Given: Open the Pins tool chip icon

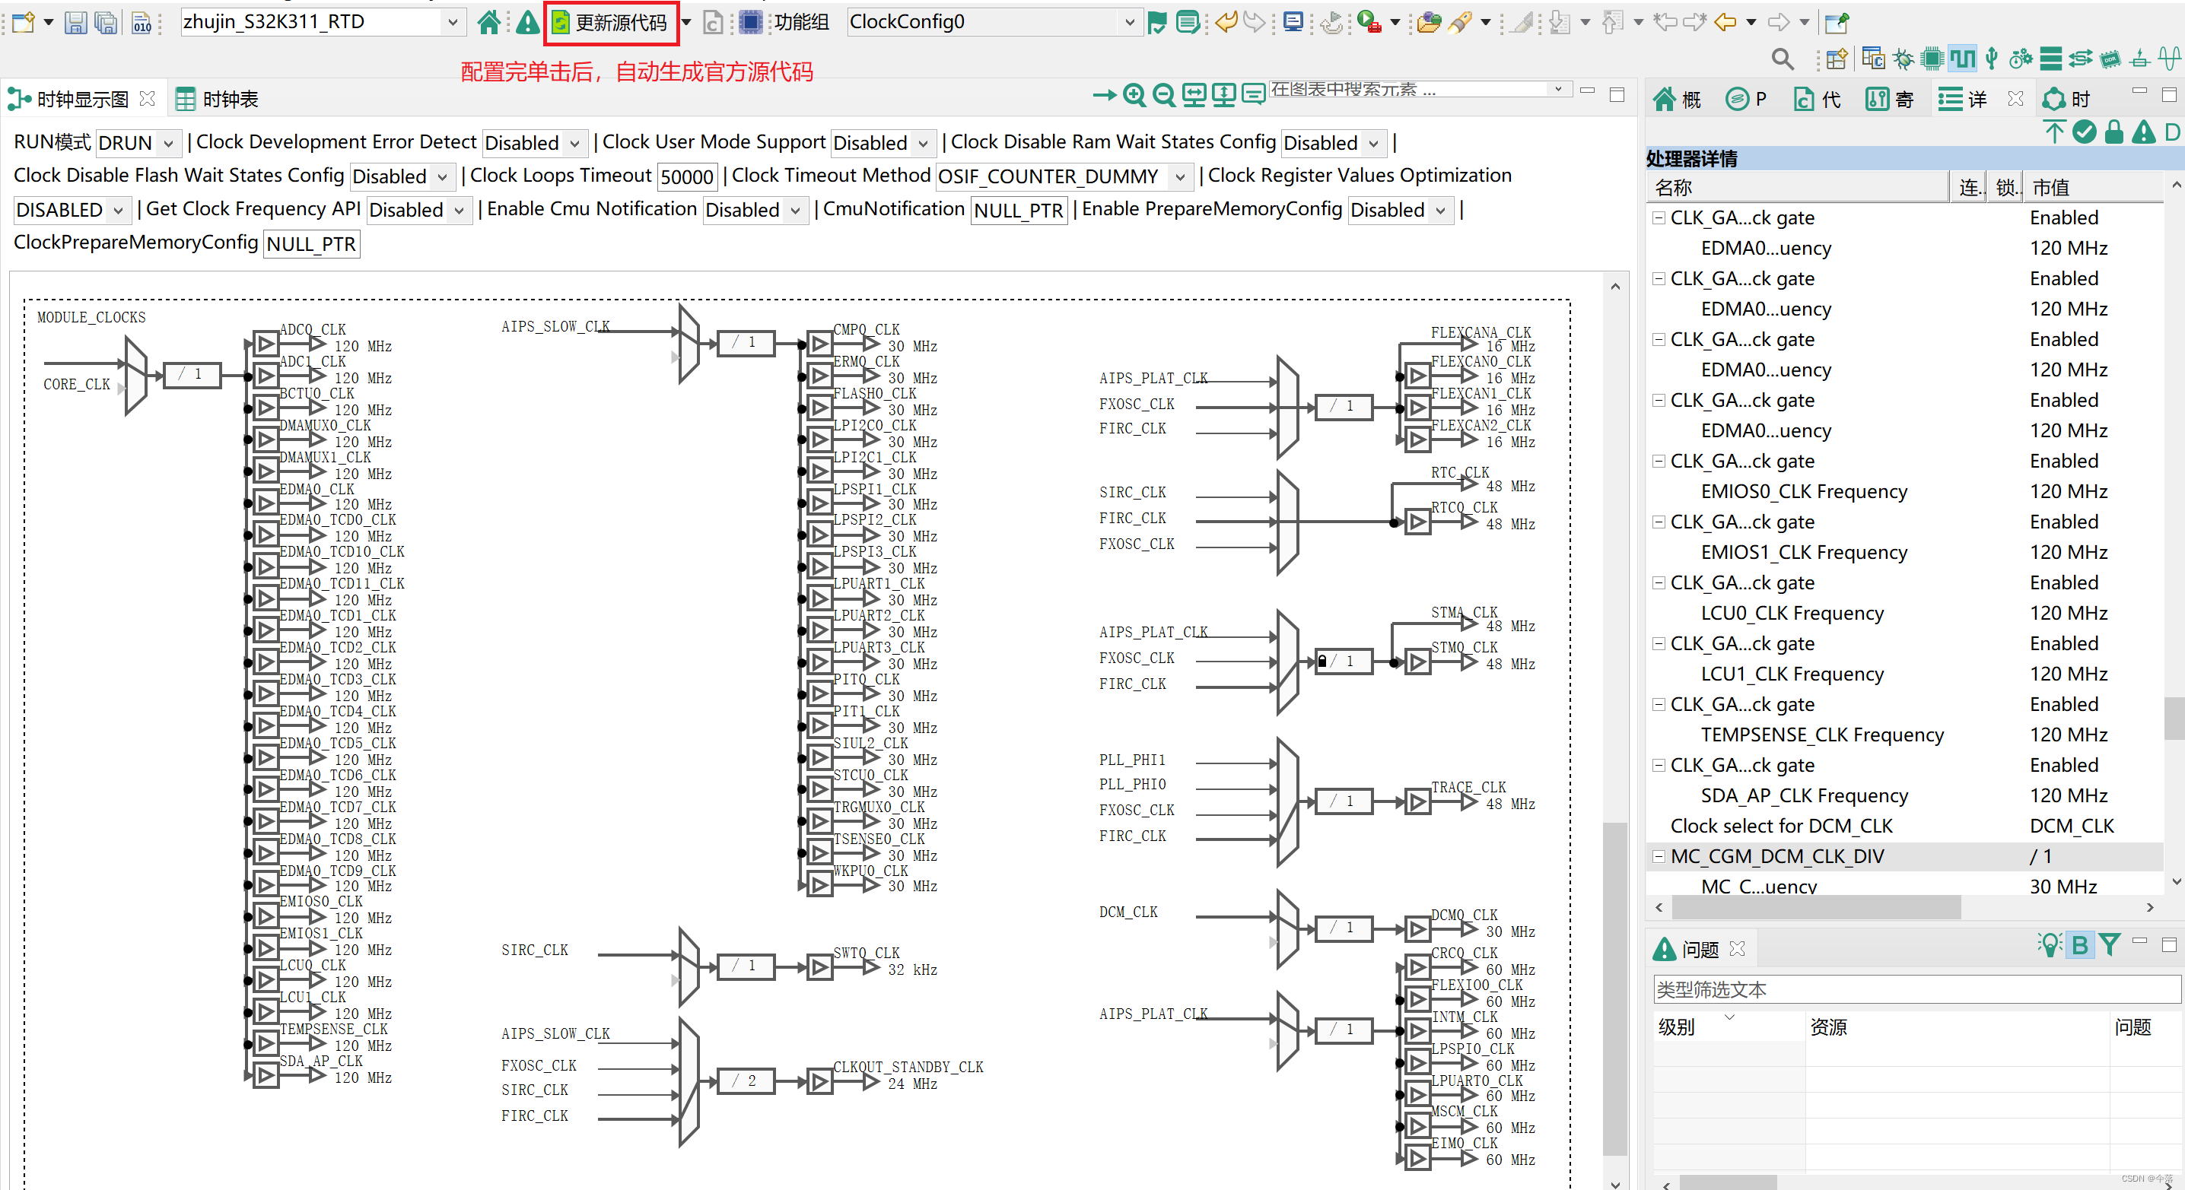Looking at the screenshot, I should [1932, 59].
